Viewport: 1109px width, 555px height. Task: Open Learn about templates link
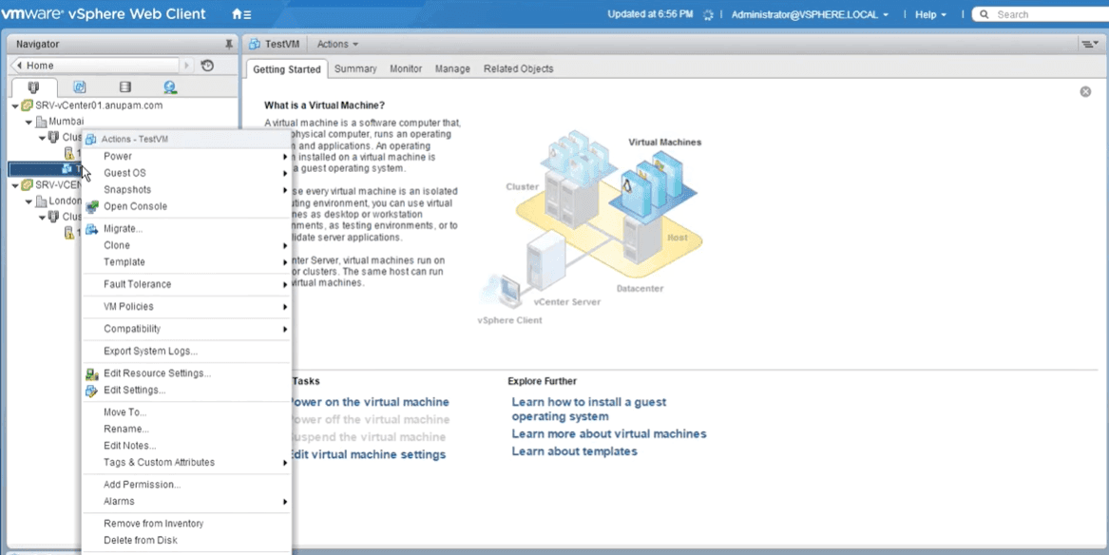coord(574,451)
